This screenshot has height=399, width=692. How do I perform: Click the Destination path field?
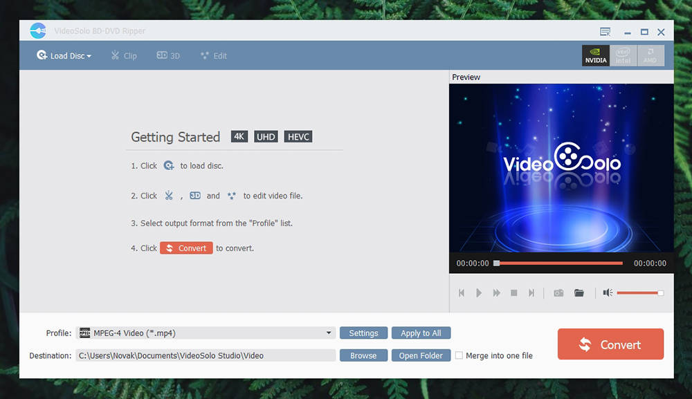206,355
